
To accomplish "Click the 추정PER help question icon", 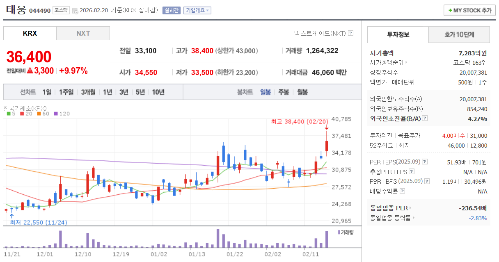I will tap(412, 171).
